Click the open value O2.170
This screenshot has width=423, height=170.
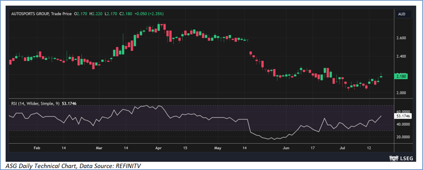[81, 14]
